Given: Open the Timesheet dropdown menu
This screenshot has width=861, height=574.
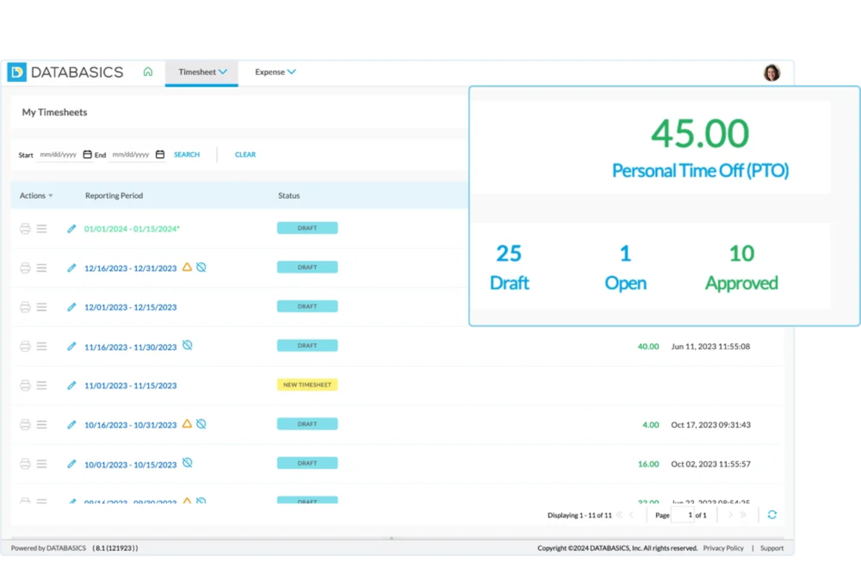Looking at the screenshot, I should click(201, 72).
